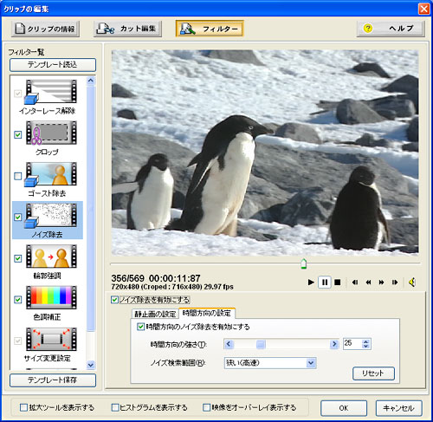Open the クリップの情報 tab button
The height and width of the screenshot is (422, 433).
[x=46, y=29]
